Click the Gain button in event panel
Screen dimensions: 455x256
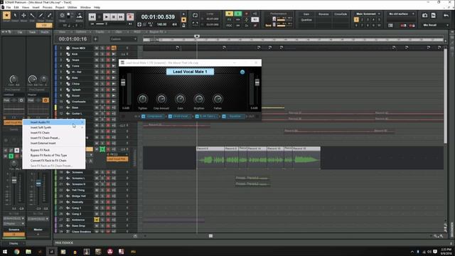pos(306,14)
